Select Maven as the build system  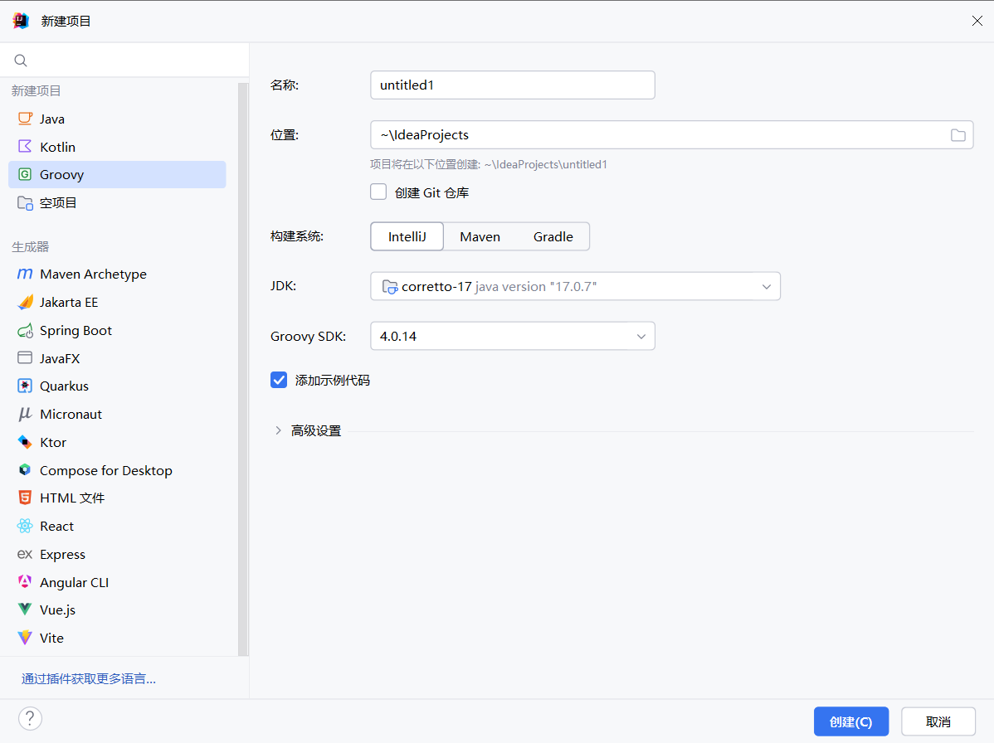click(x=480, y=236)
